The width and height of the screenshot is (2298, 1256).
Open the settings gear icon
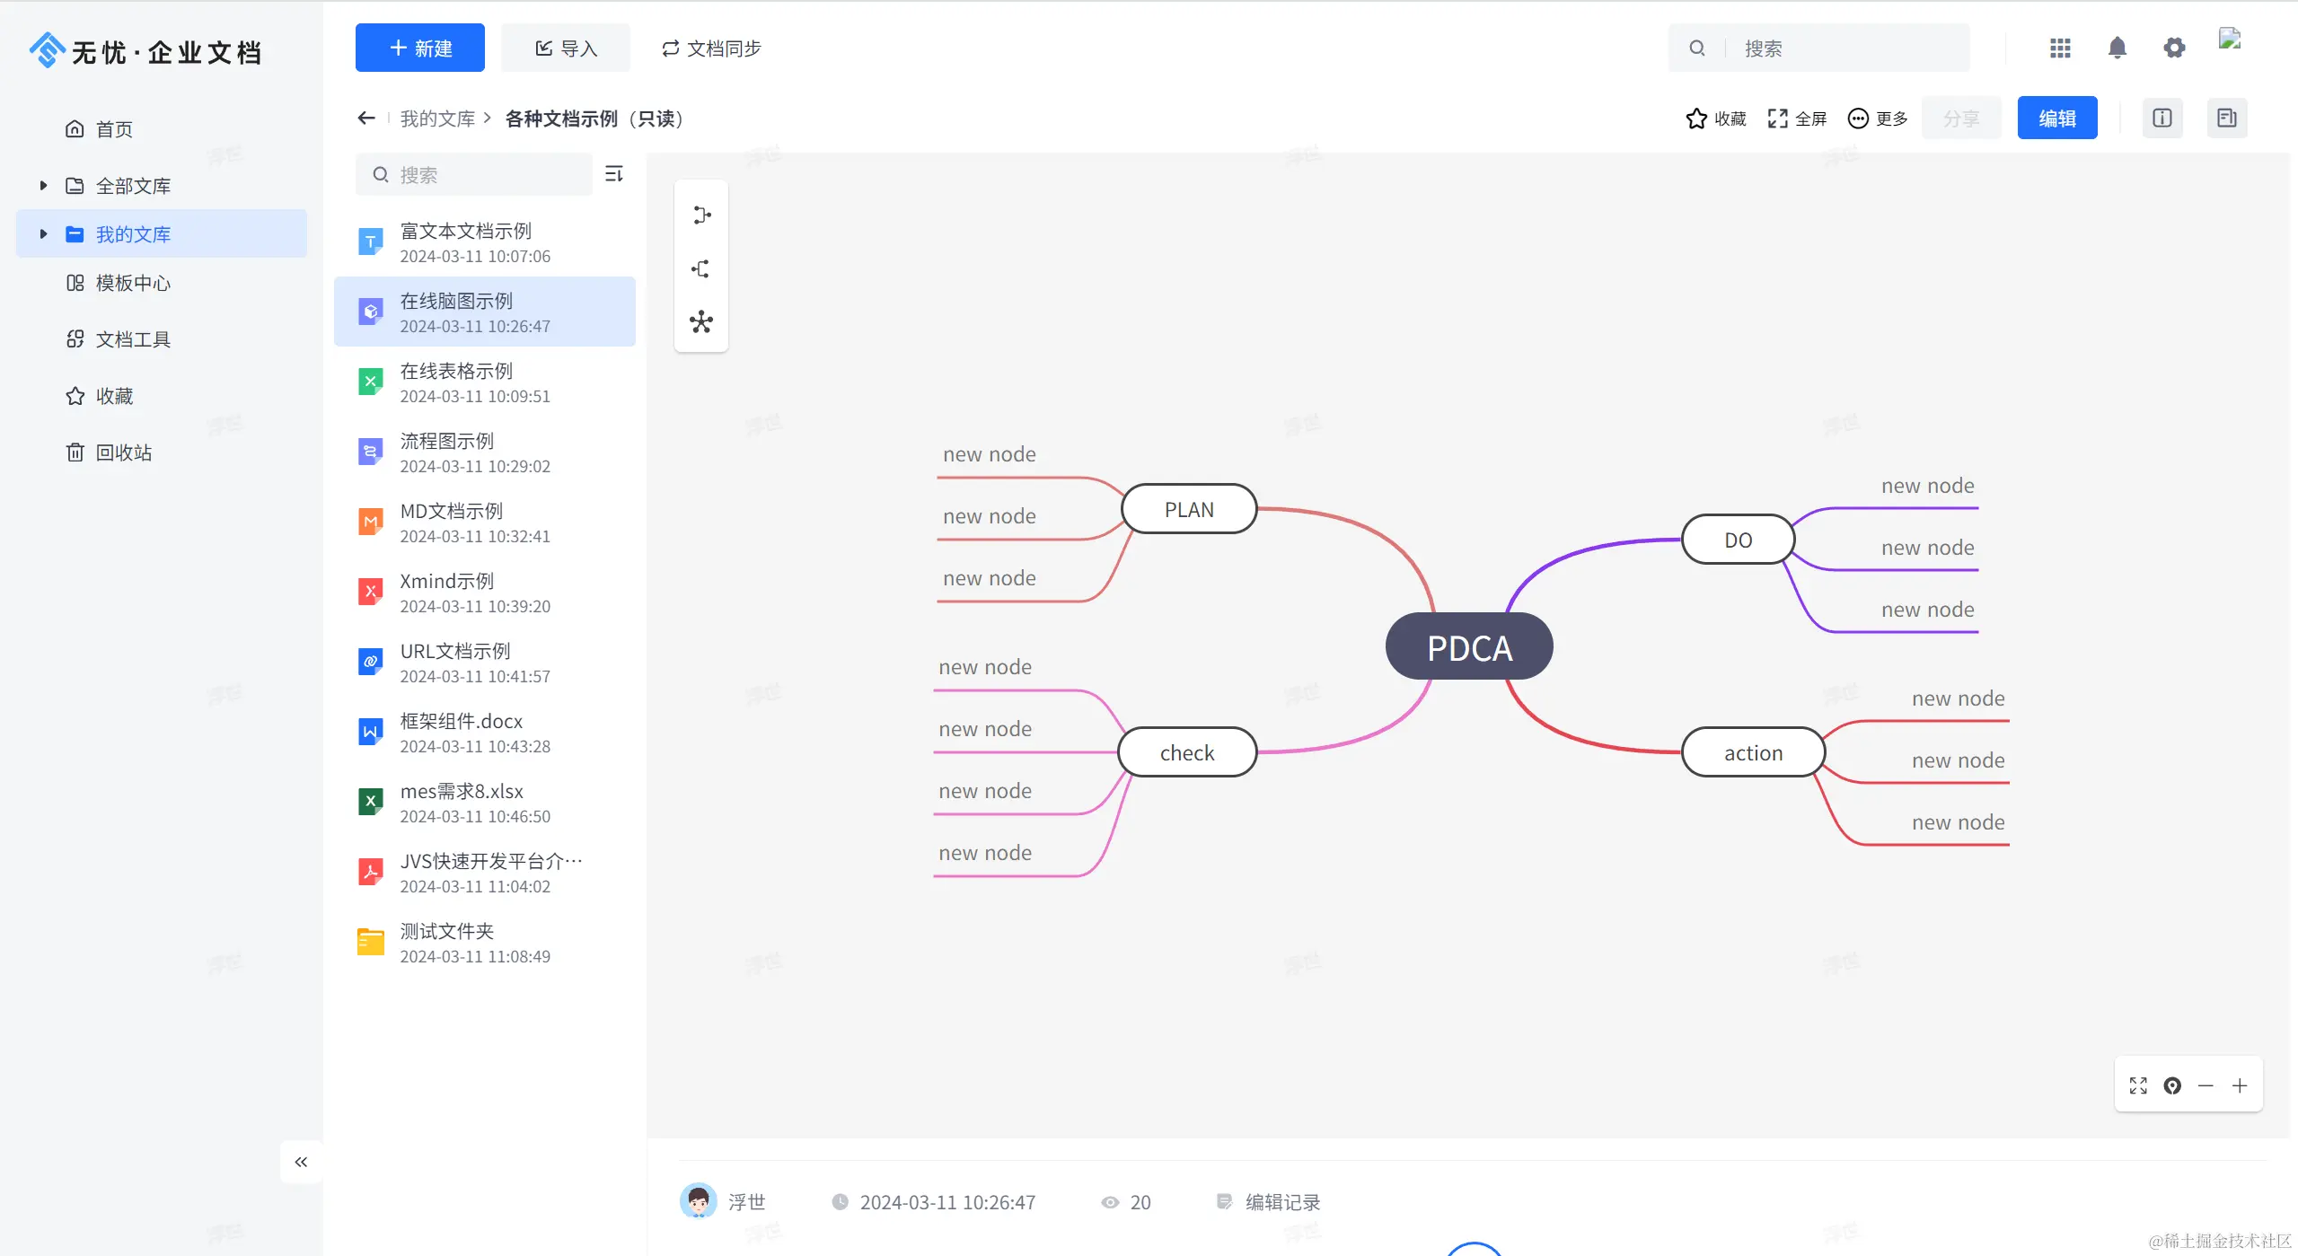click(2173, 48)
